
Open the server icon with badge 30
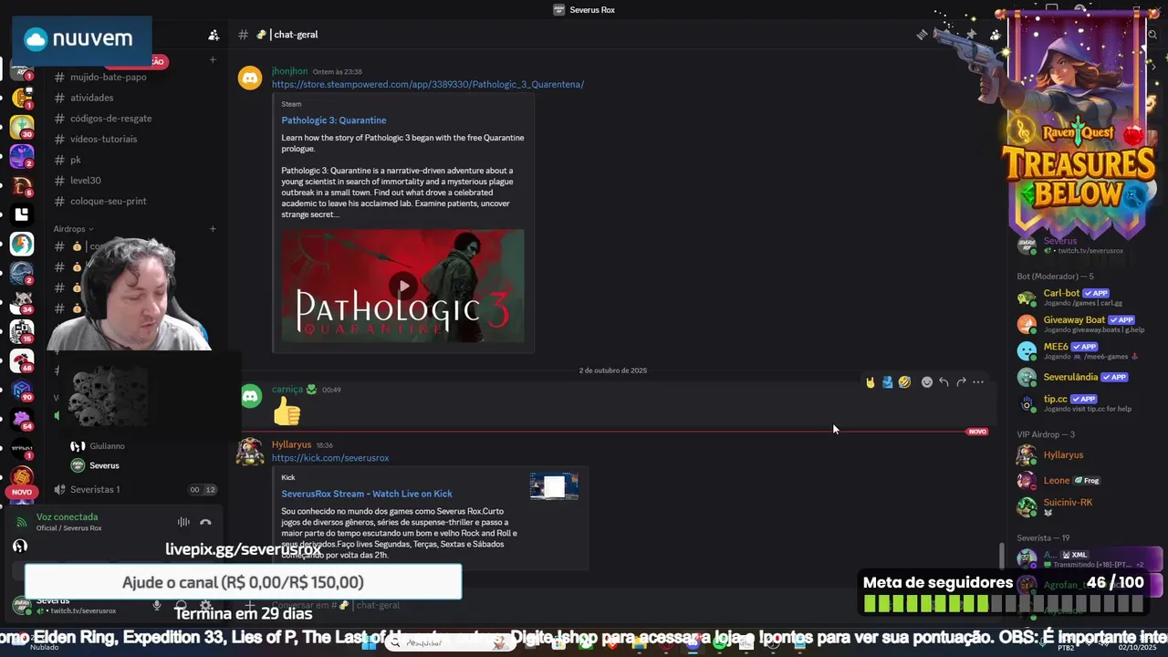22,126
